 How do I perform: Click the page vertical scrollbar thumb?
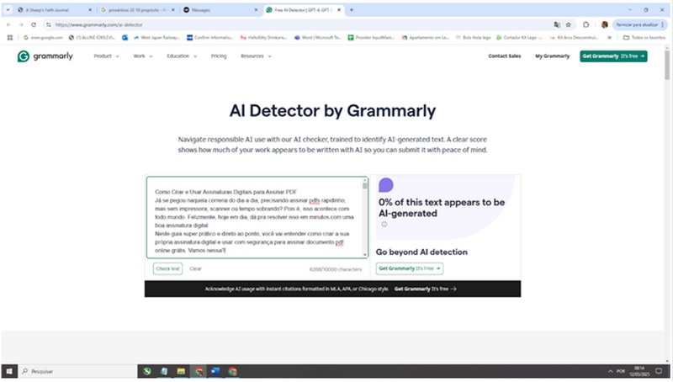point(667,66)
